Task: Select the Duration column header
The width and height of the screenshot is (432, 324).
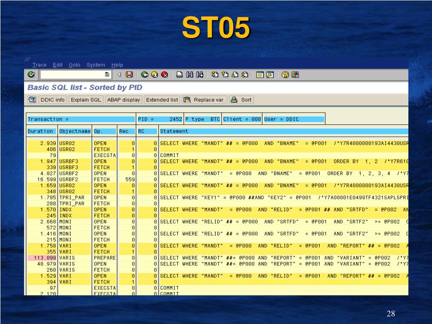Action: [42, 131]
